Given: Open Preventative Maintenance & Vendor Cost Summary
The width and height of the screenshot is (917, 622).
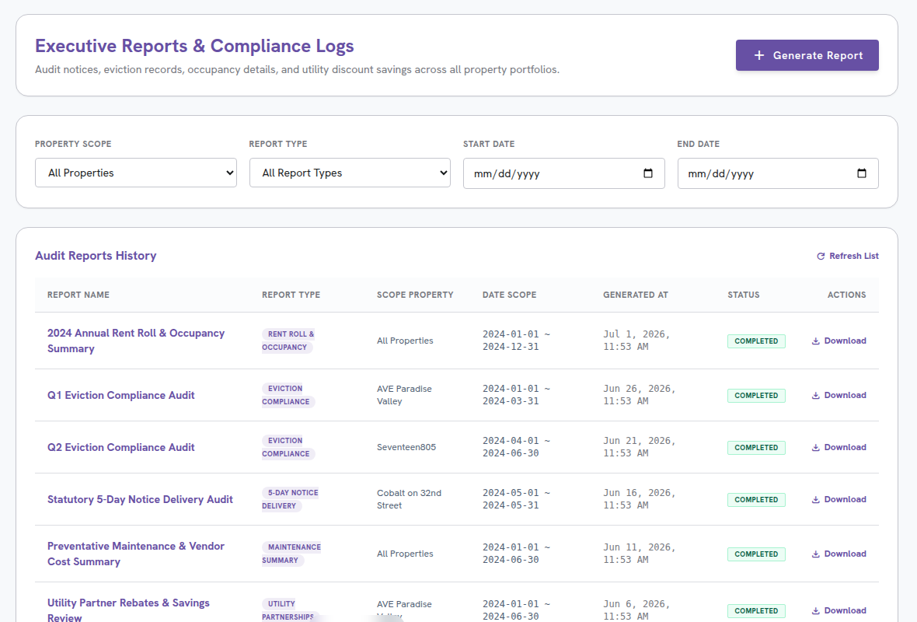Looking at the screenshot, I should coord(136,554).
